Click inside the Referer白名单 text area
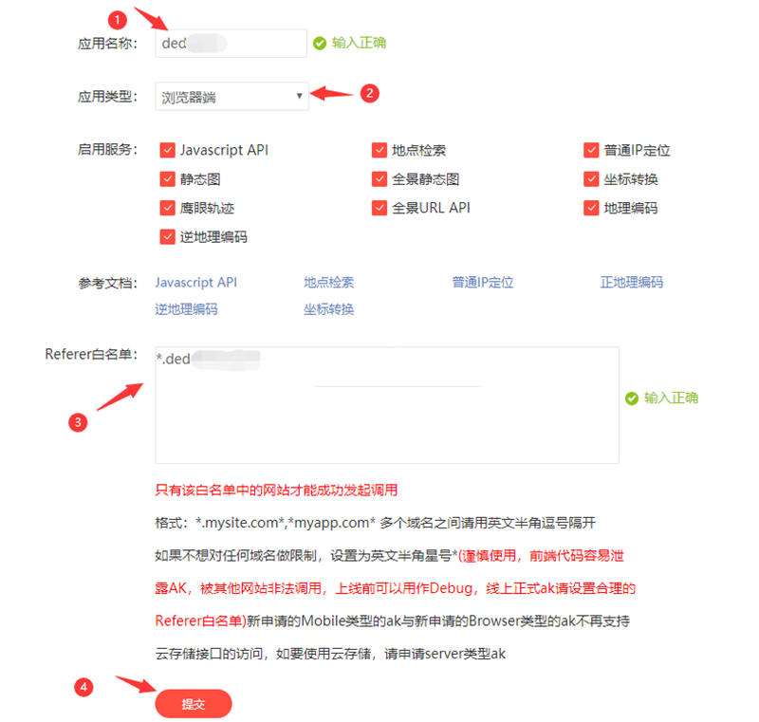Image resolution: width=759 pixels, height=722 pixels. coord(387,405)
